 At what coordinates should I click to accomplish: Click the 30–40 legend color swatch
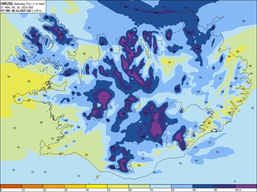pyautogui.click(x=75, y=186)
